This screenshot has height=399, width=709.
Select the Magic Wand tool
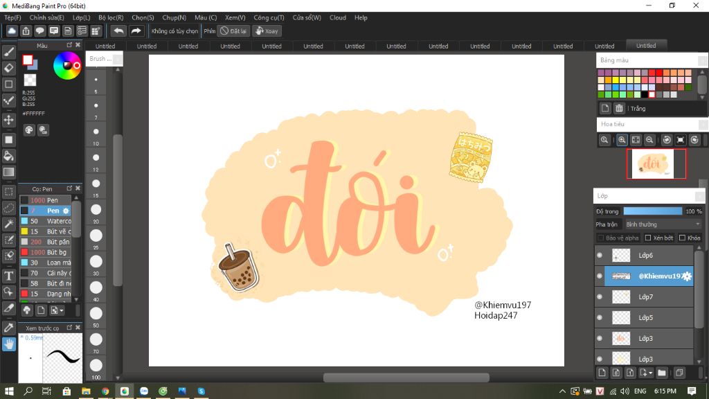coord(8,224)
